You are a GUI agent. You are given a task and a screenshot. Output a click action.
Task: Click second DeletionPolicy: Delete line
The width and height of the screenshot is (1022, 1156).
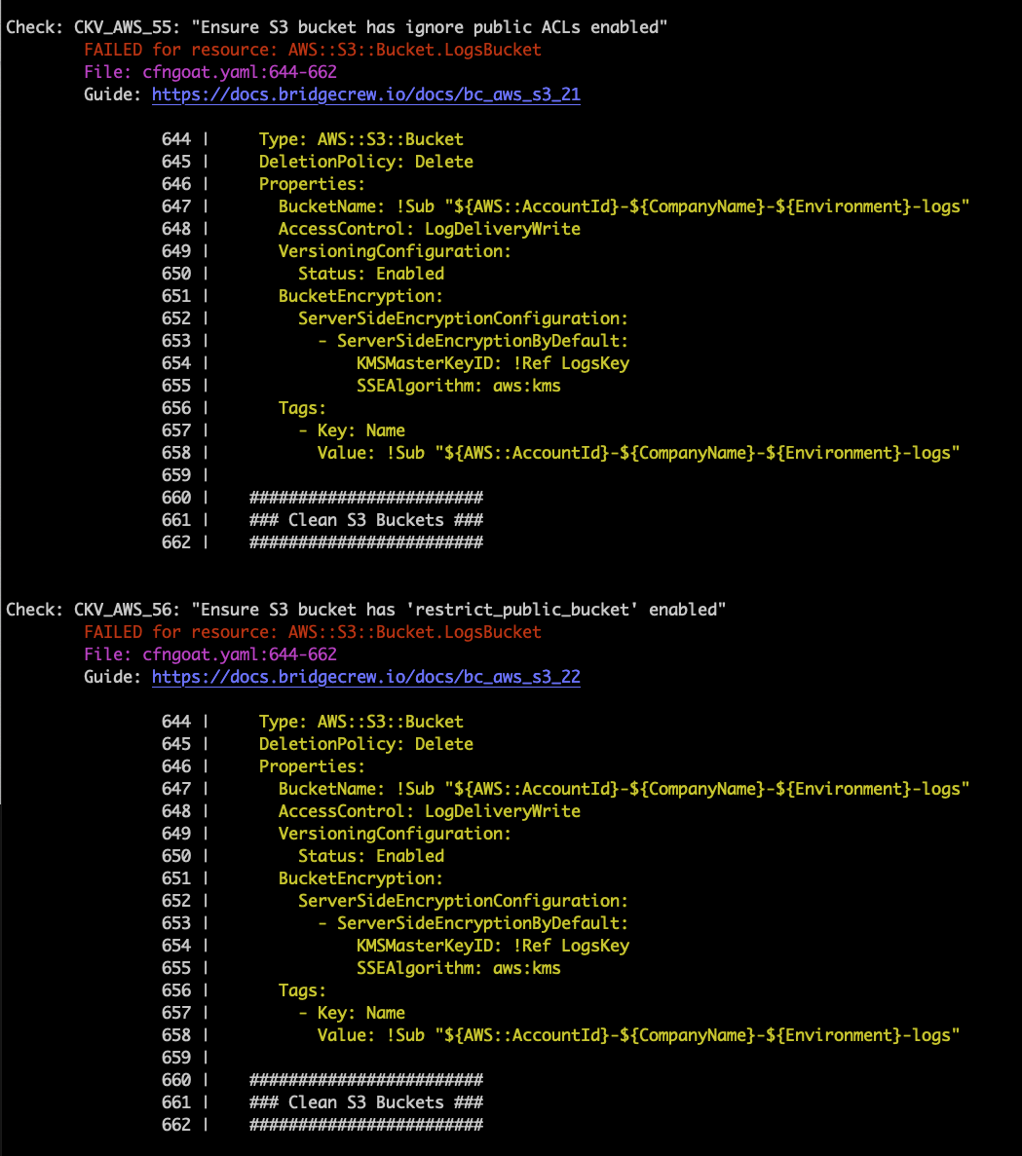(365, 744)
